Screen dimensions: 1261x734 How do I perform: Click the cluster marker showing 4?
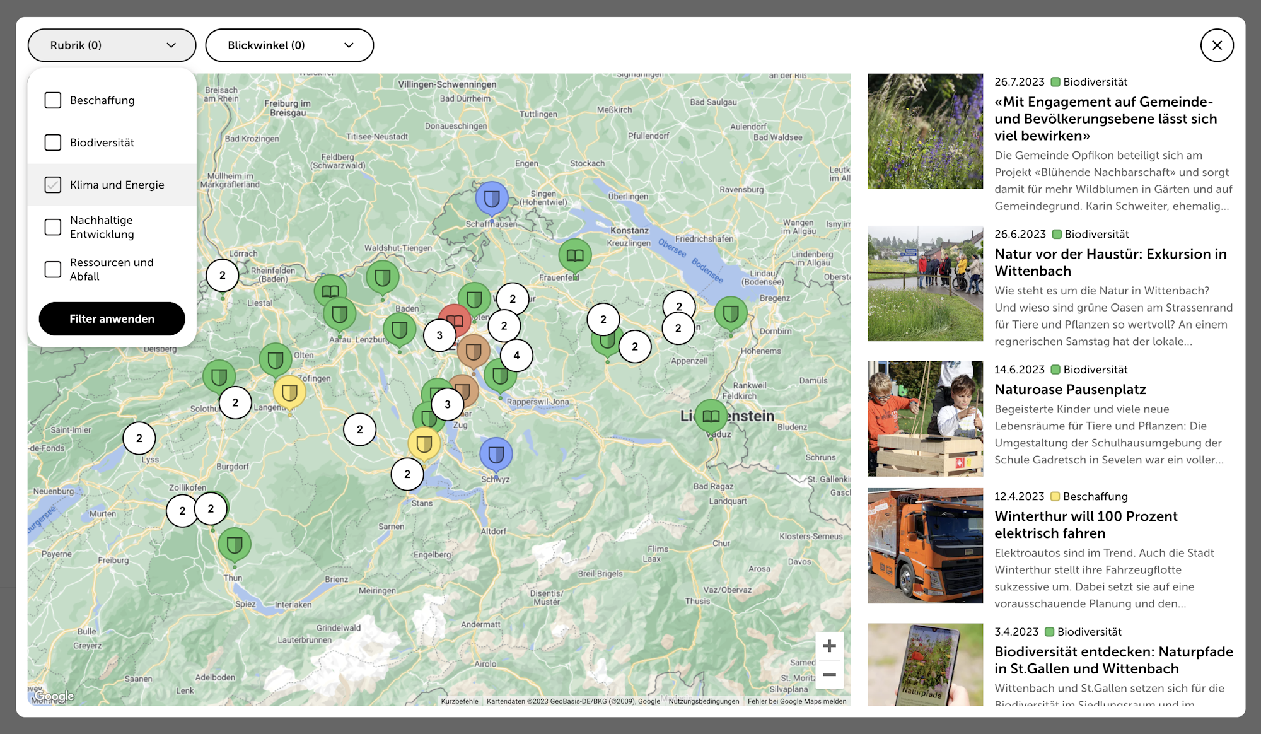coord(516,356)
